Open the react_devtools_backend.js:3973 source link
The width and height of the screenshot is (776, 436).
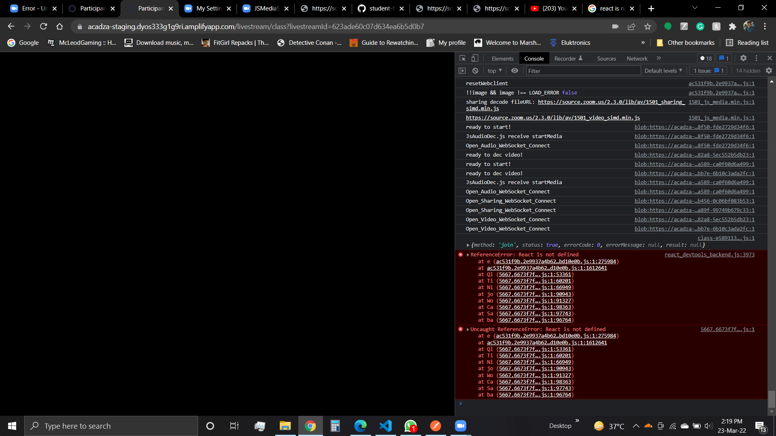click(709, 255)
